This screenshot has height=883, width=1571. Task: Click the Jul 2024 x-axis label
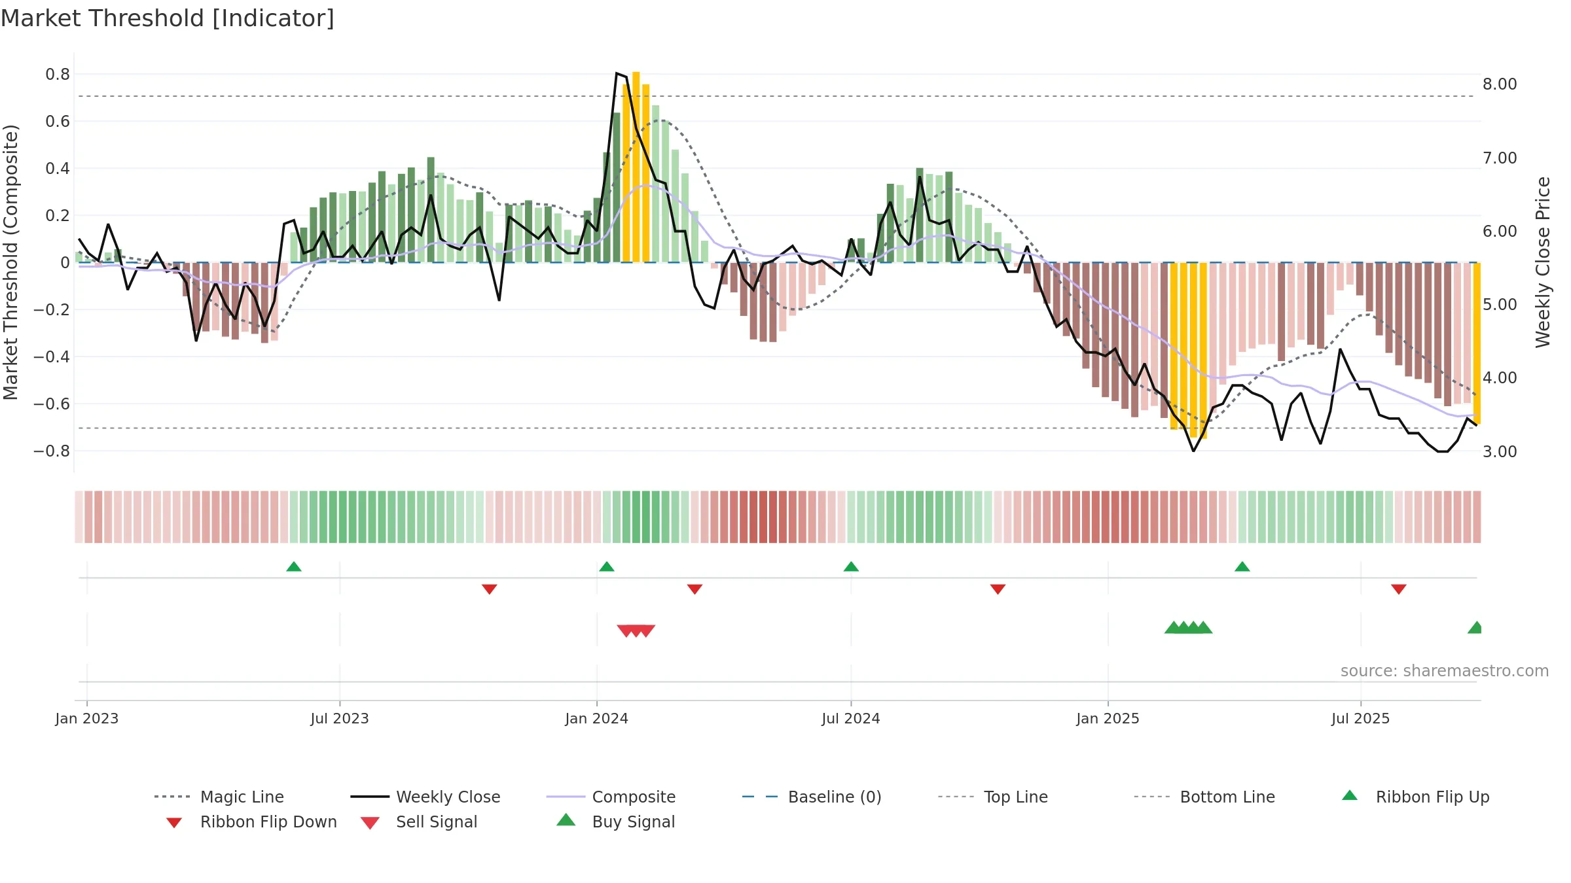pyautogui.click(x=851, y=719)
